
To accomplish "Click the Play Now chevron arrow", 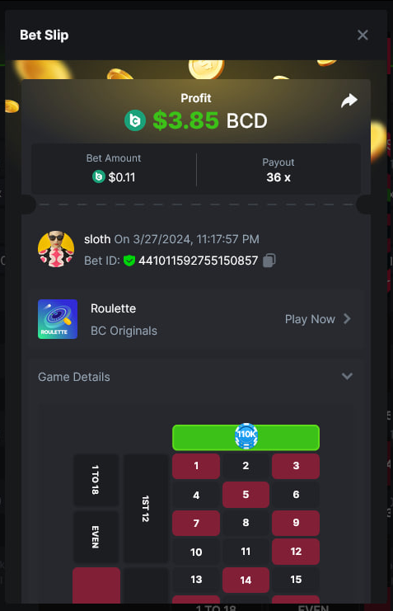I will point(347,319).
